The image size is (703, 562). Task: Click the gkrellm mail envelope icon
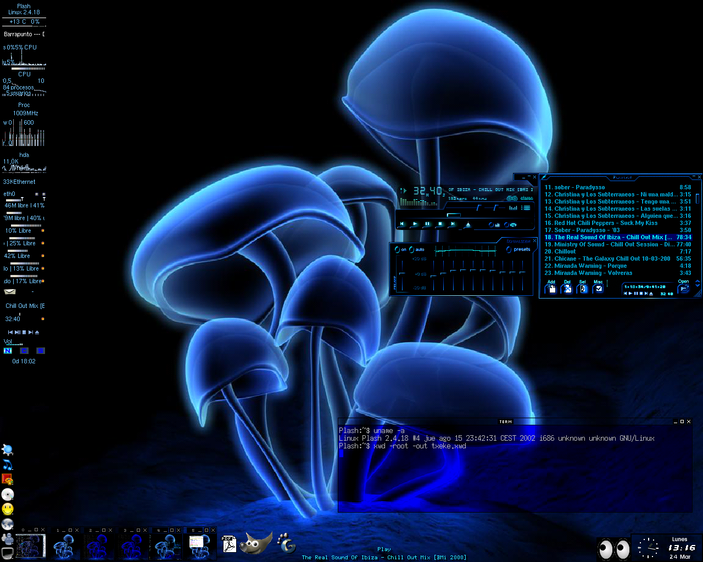(10, 291)
